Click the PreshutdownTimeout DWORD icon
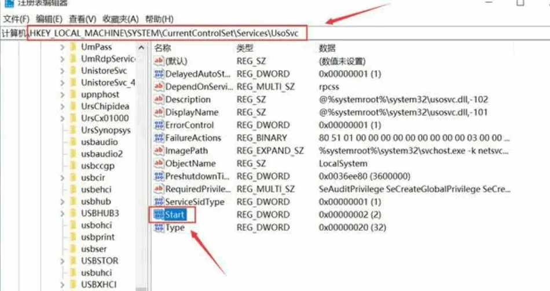 [159, 176]
